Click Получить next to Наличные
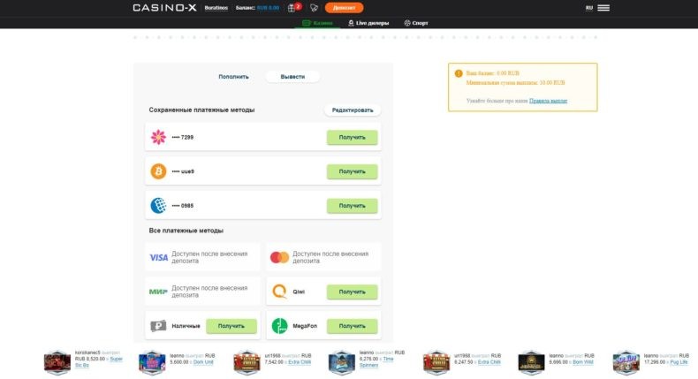The image size is (698, 379). (231, 326)
